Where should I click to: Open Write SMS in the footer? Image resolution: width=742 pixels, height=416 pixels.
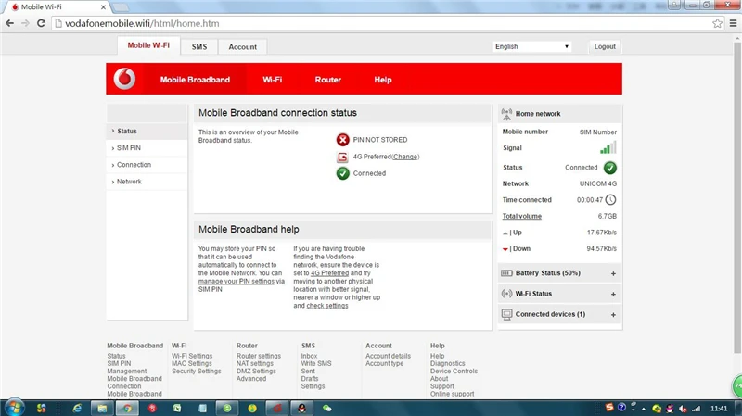coord(316,363)
